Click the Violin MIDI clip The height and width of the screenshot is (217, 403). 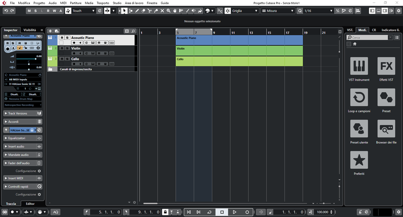[x=239, y=51]
